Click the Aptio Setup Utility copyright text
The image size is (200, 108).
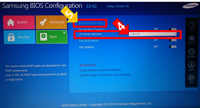pos(107,104)
